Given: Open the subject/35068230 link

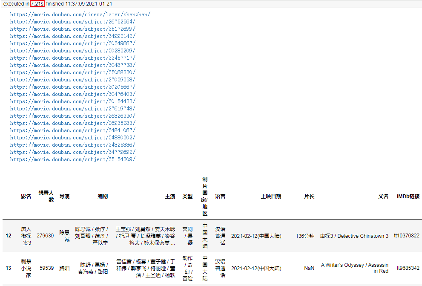Looking at the screenshot, I should coord(73,72).
